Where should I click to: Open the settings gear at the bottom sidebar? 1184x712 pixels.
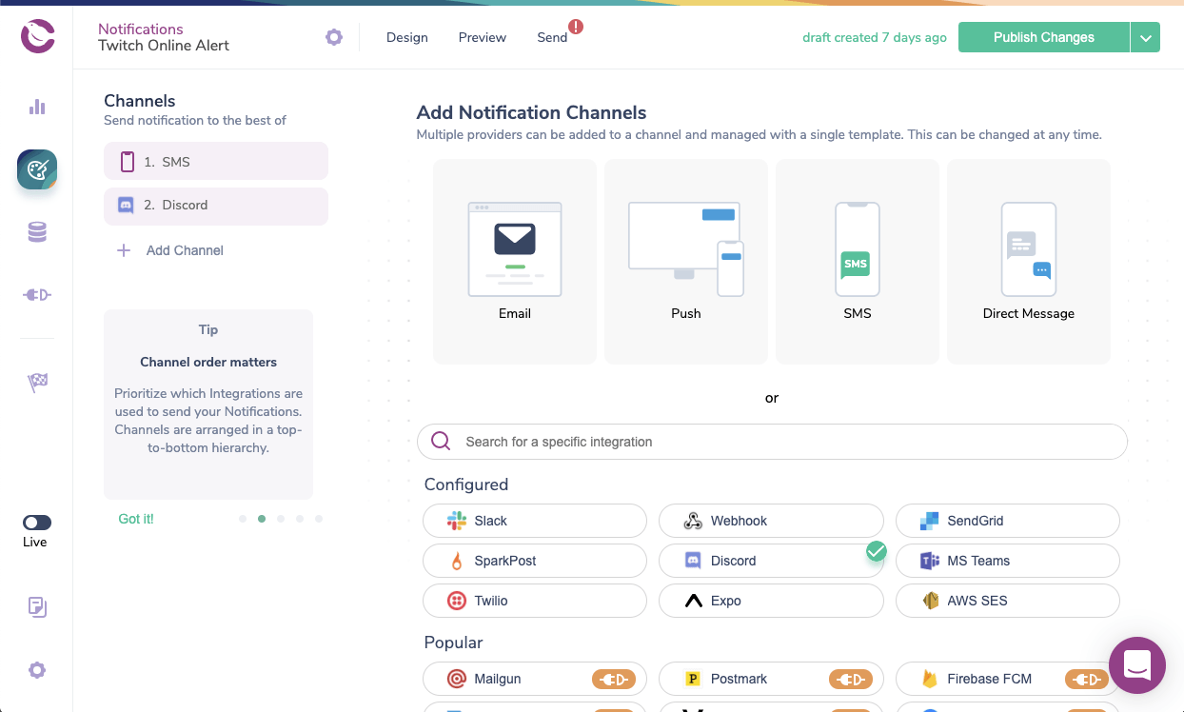click(x=36, y=670)
